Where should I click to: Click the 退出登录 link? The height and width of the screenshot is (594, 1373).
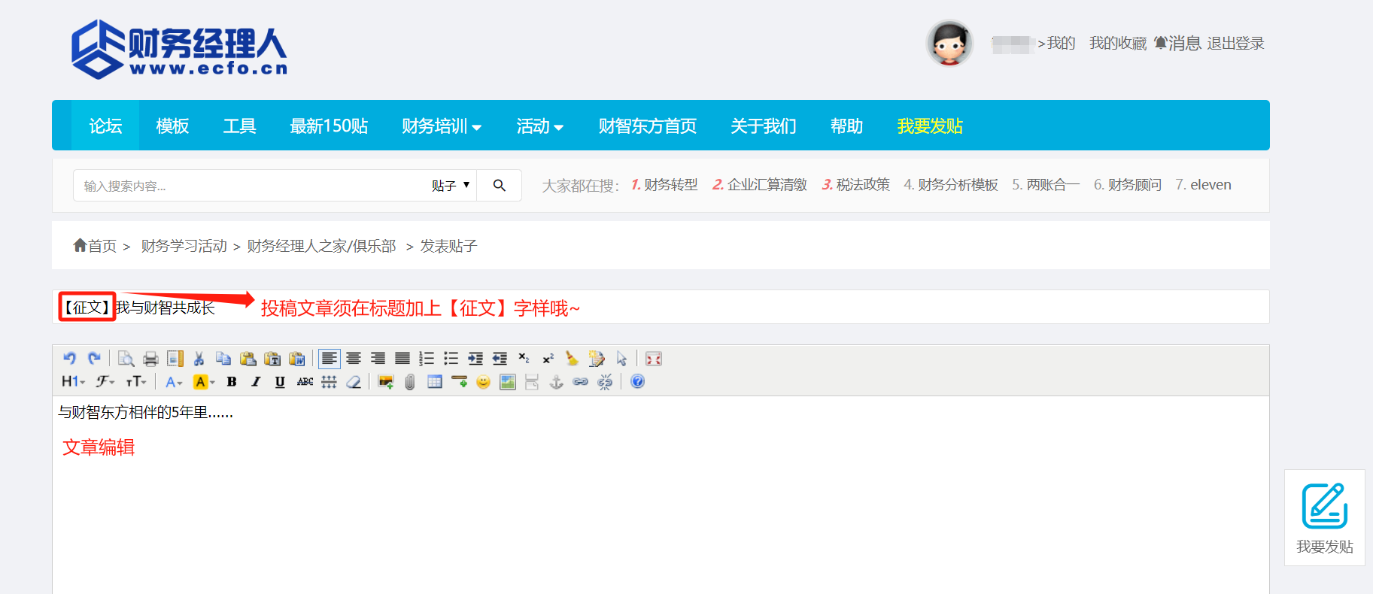pyautogui.click(x=1235, y=44)
